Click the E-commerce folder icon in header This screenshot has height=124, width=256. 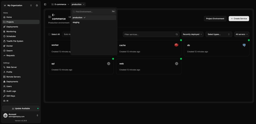click(50, 17)
